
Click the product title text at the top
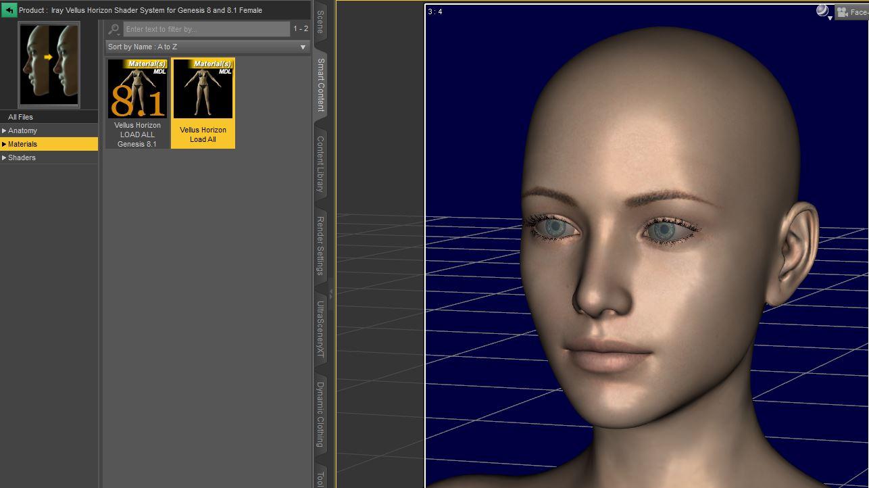(141, 10)
